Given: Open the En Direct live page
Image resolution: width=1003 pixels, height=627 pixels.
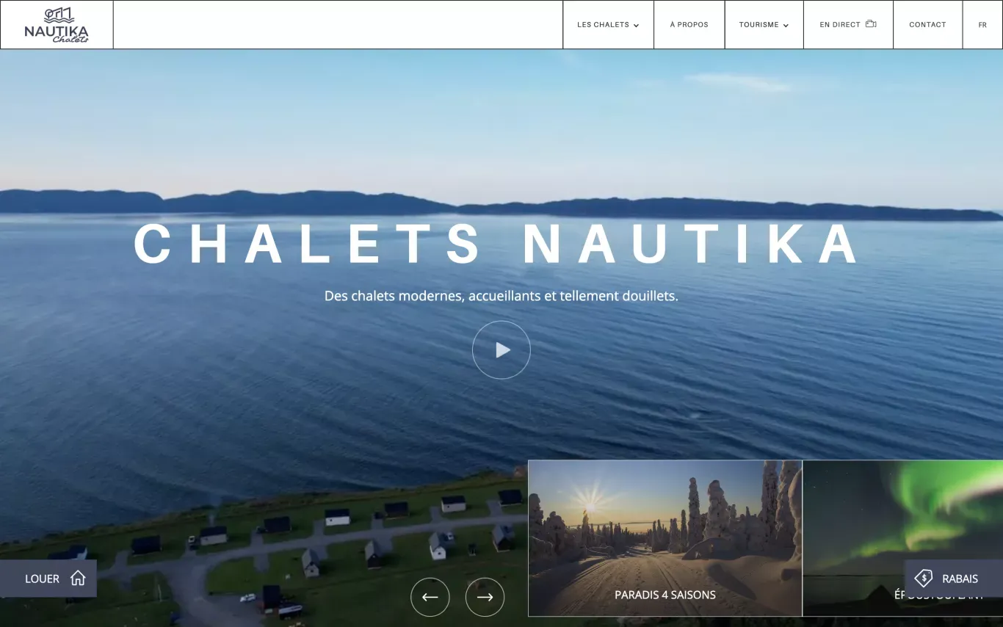Looking at the screenshot, I should [x=848, y=25].
